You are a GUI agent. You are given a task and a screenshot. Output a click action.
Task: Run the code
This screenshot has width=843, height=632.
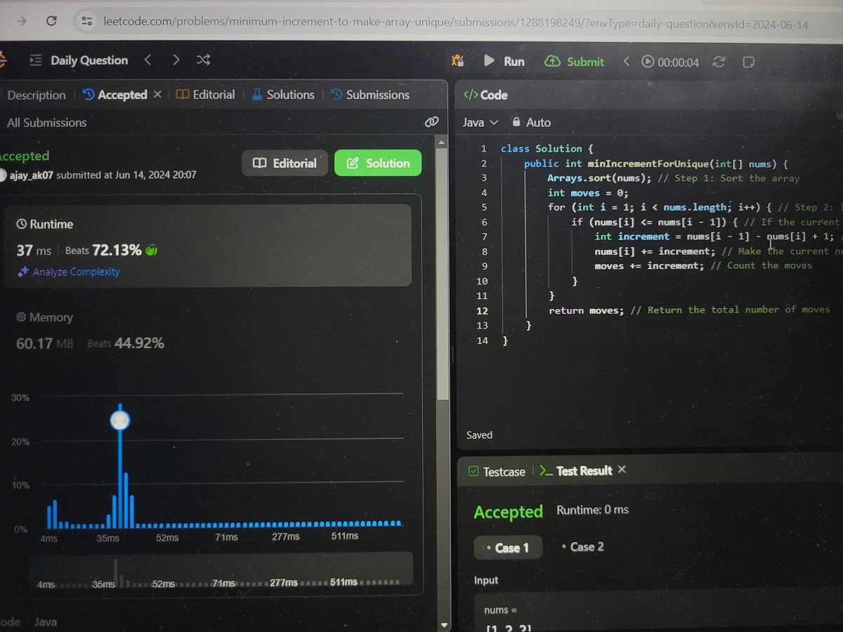click(x=504, y=62)
